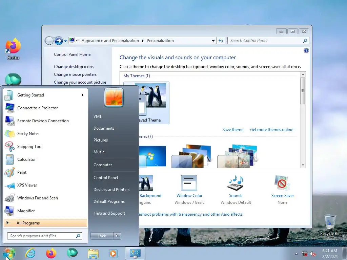The height and width of the screenshot is (260, 347).
Task: Open Firefox from the taskbar
Action: point(51,253)
